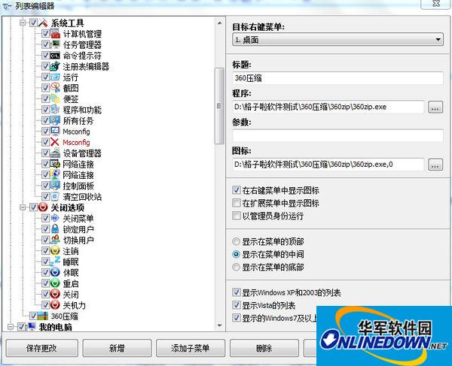Click 删除 button

[264, 348]
